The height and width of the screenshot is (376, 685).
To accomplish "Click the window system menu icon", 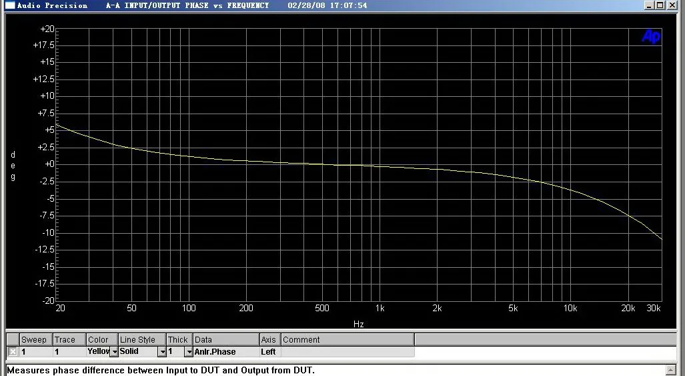I will click(9, 5).
